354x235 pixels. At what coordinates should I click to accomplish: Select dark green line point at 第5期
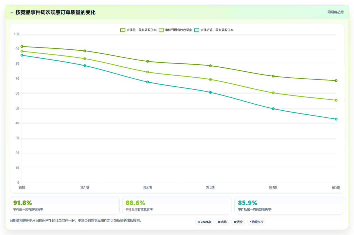(x=336, y=81)
